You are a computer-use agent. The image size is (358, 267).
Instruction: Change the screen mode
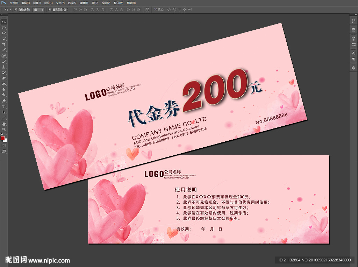tap(4, 151)
